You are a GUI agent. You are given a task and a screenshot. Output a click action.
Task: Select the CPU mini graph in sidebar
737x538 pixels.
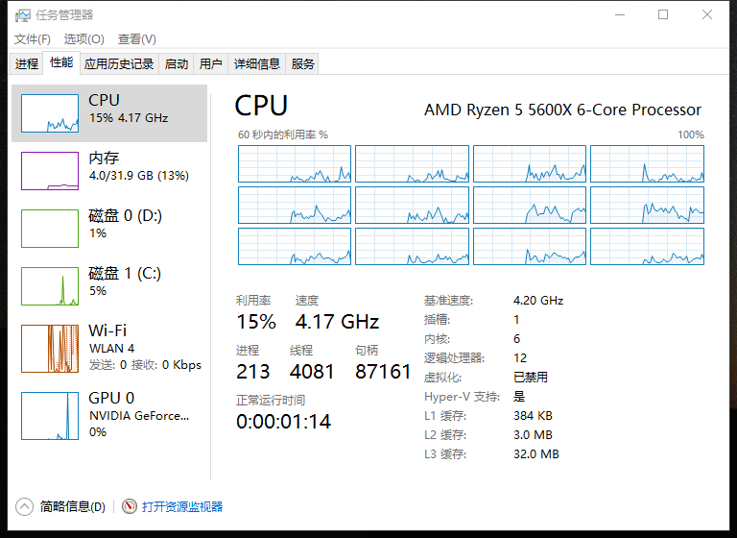50,113
